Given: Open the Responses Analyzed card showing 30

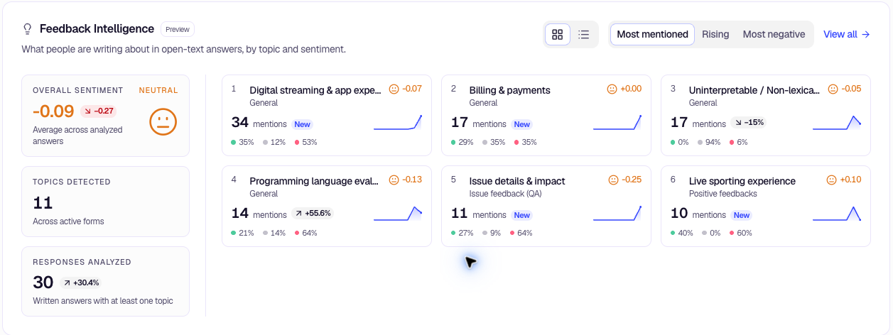Looking at the screenshot, I should tap(105, 281).
